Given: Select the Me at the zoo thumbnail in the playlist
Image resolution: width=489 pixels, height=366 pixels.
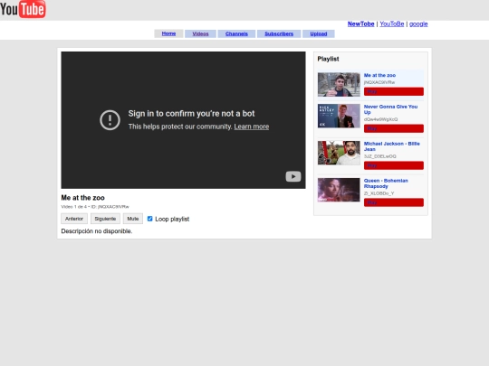Looking at the screenshot, I should coord(339,85).
